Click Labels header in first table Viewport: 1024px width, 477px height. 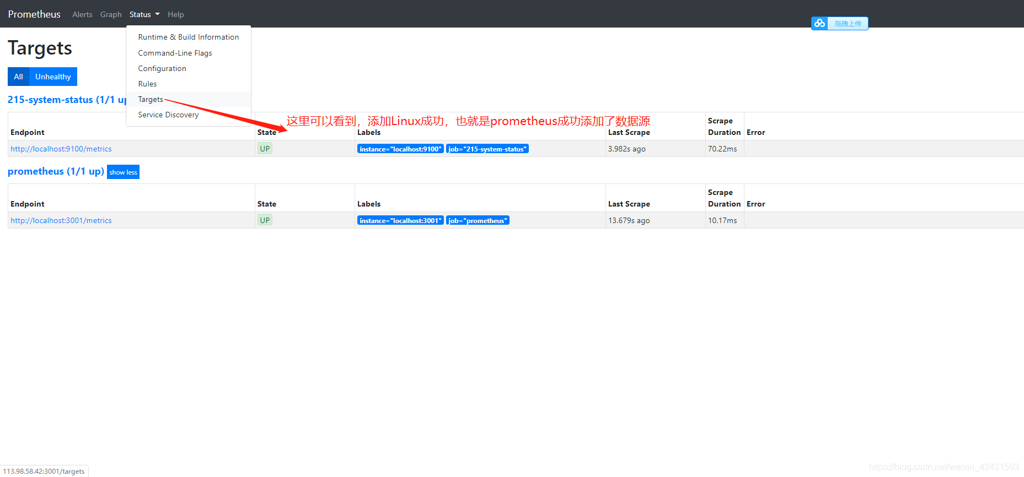[x=369, y=132]
